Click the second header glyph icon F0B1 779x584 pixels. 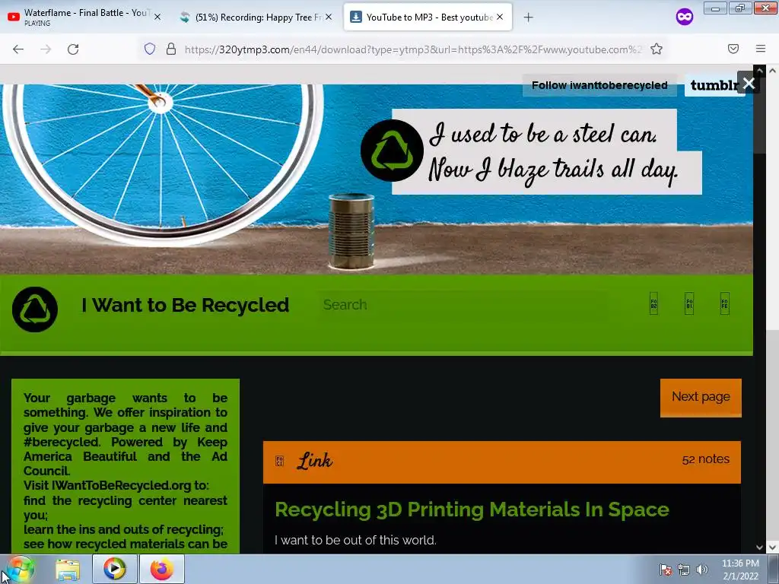[x=689, y=303]
